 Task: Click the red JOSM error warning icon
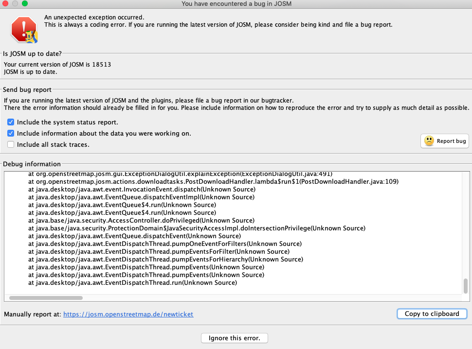coord(24,30)
